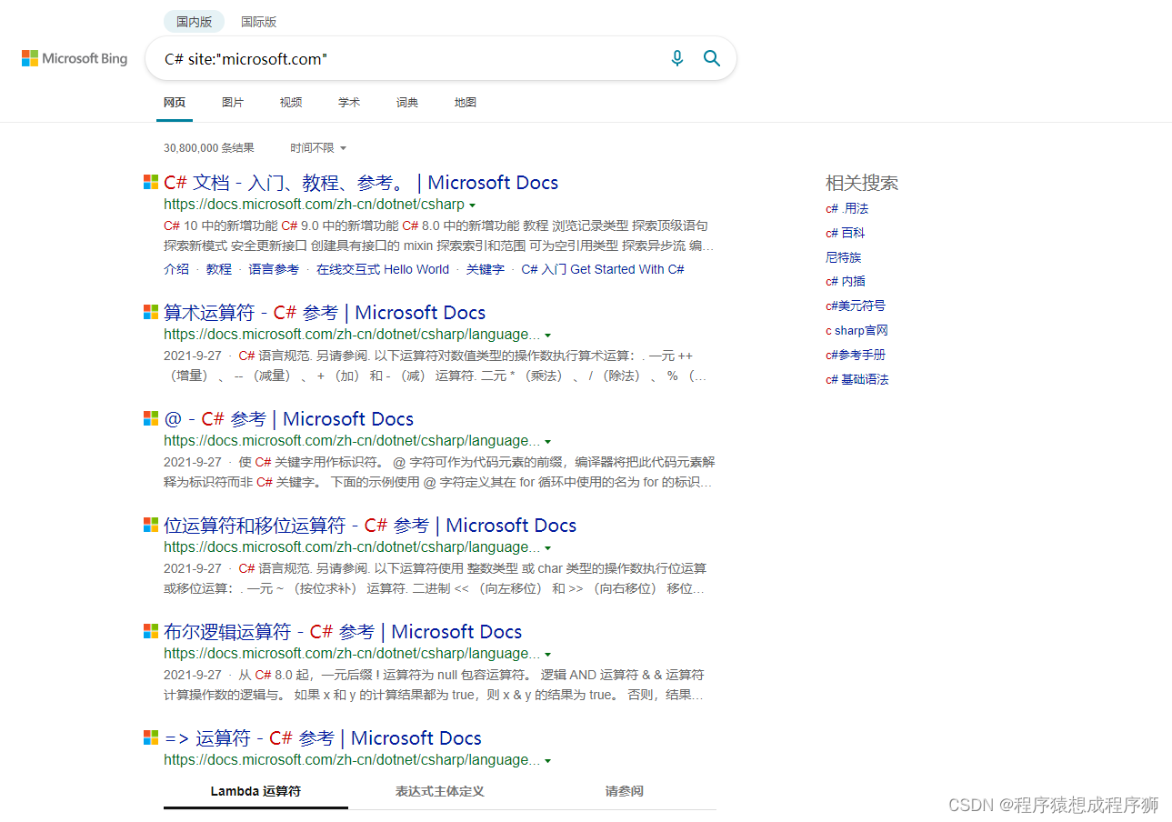This screenshot has width=1172, height=822.
Task: Switch to 国际版 search mode
Action: [258, 22]
